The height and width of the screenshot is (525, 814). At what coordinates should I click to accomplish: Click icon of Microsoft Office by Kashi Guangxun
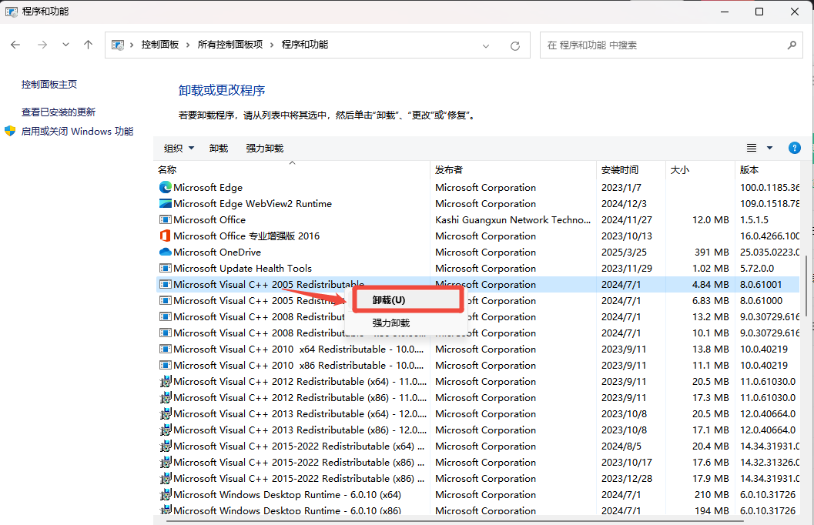coord(165,219)
